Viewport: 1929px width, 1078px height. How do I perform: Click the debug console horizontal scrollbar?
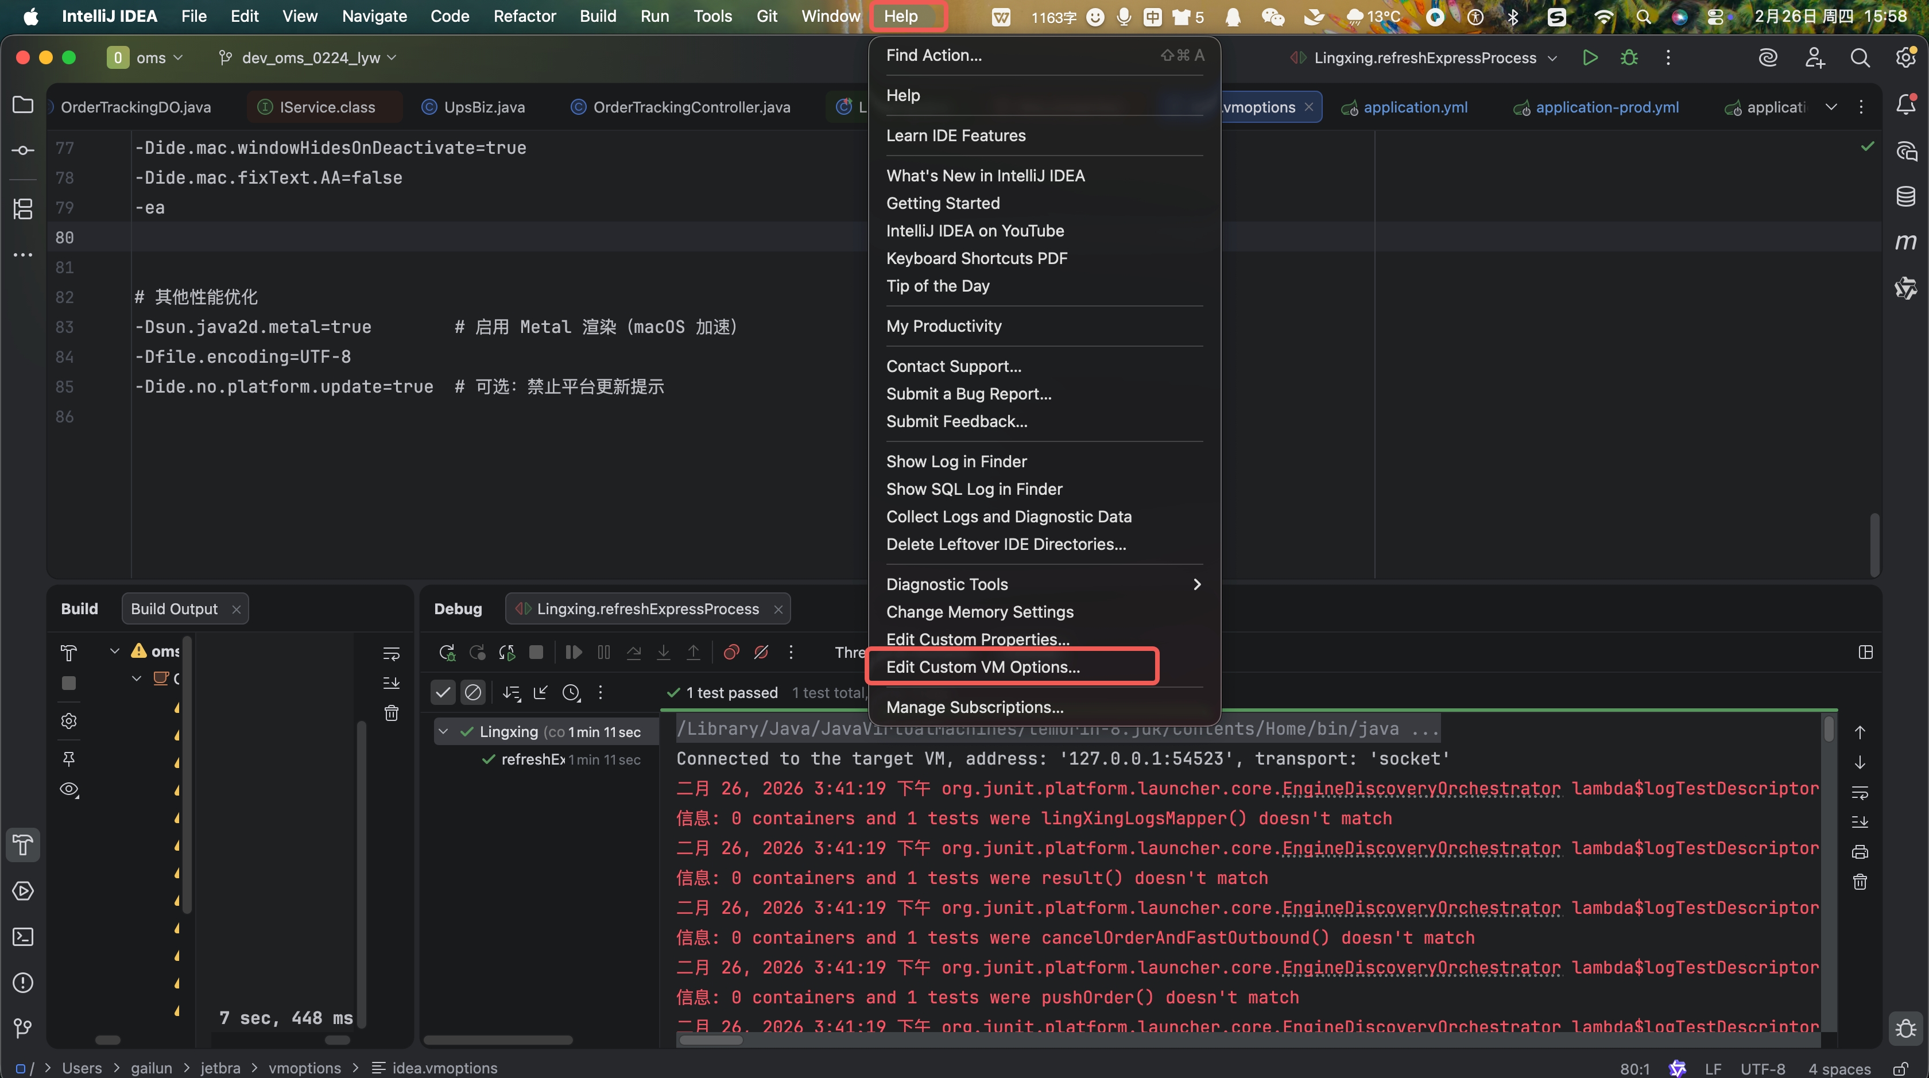711,1040
